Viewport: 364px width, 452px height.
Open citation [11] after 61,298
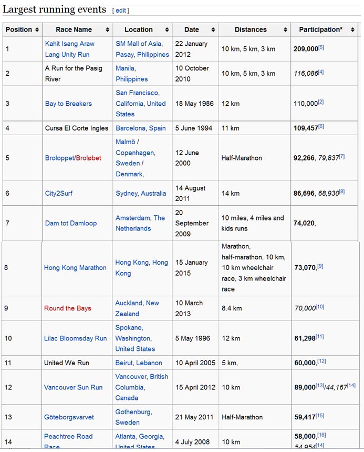click(320, 337)
